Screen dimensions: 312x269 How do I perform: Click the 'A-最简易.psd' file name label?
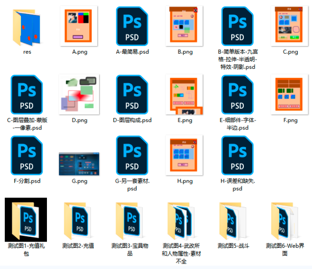click(x=132, y=52)
